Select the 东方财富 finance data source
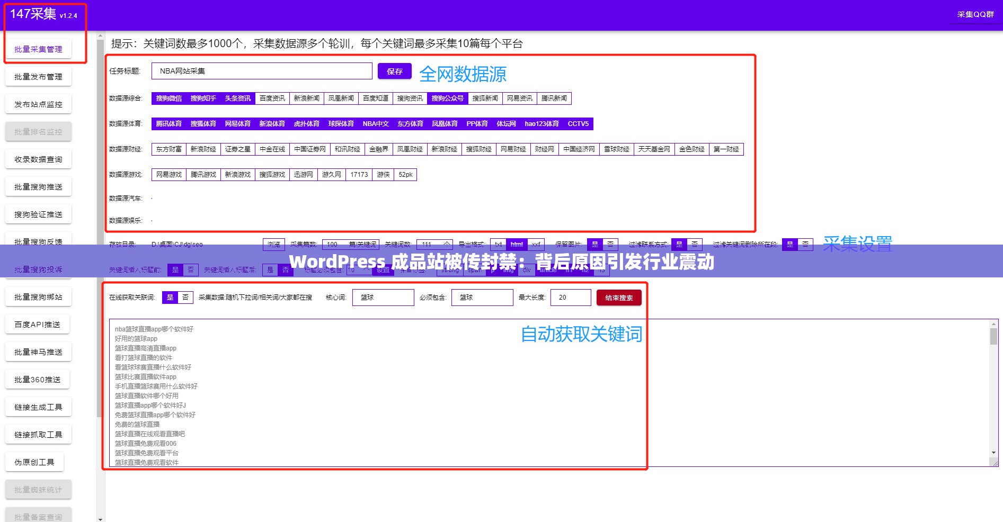This screenshot has width=1003, height=522. (168, 149)
